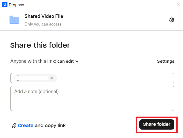Click the blue folder icon
The image size is (183, 138).
tap(14, 20)
